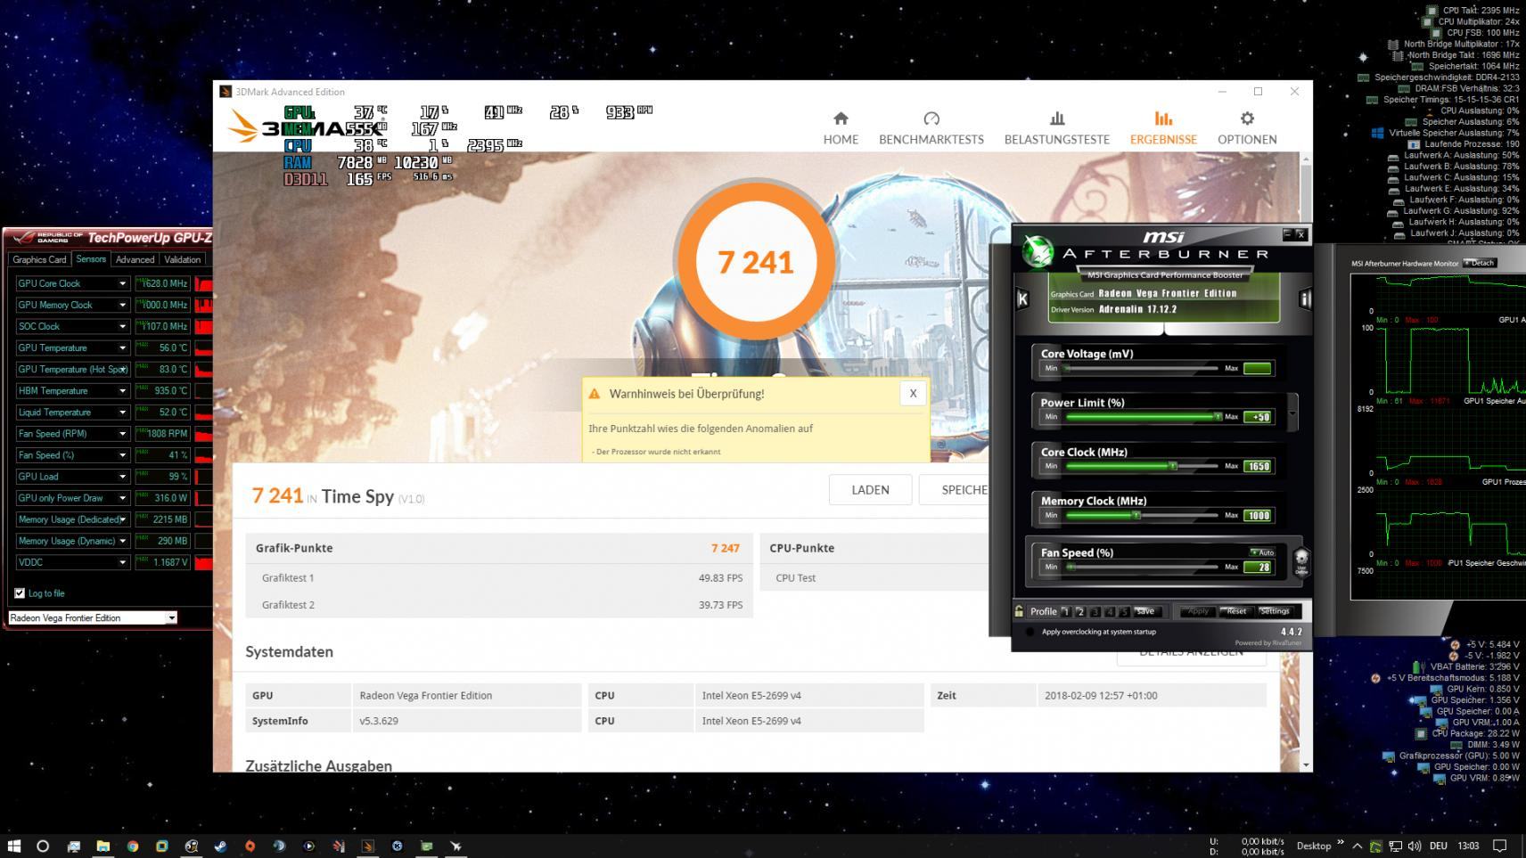Open the GPU Load sensor dropdown
The height and width of the screenshot is (858, 1526).
[123, 477]
